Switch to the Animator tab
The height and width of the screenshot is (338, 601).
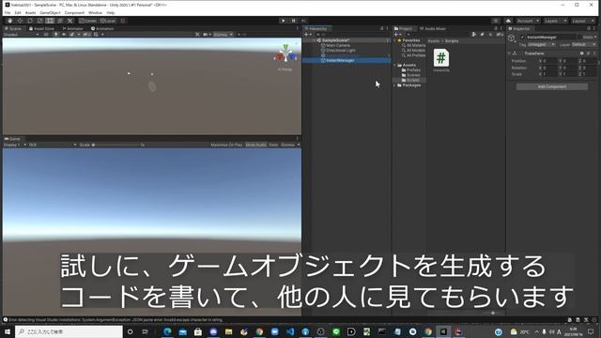tap(72, 28)
